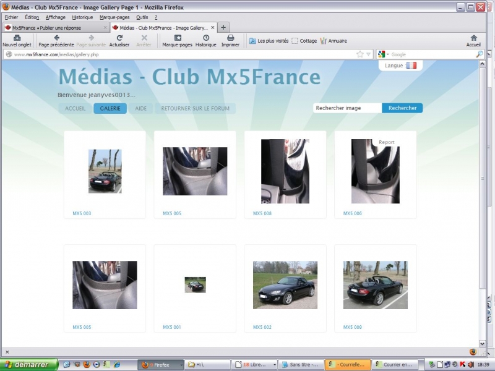Screen dimensions: 495x371
Task: Click RETOURNER SUR LE FORUM
Action: pyautogui.click(x=195, y=109)
